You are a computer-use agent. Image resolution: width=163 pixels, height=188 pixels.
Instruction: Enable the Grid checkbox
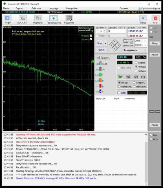119,93
